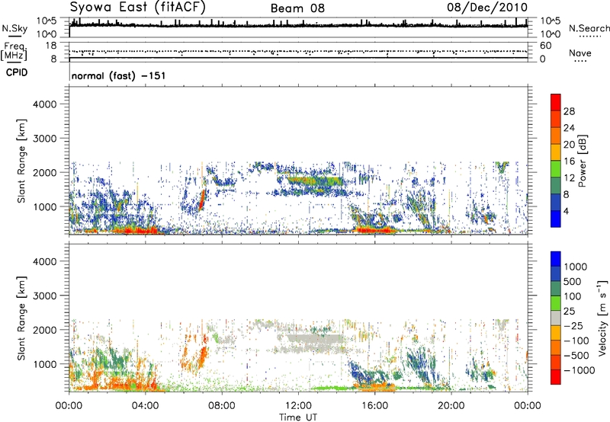
Task: Click the "20:00" time tick label
Action: coord(451,406)
